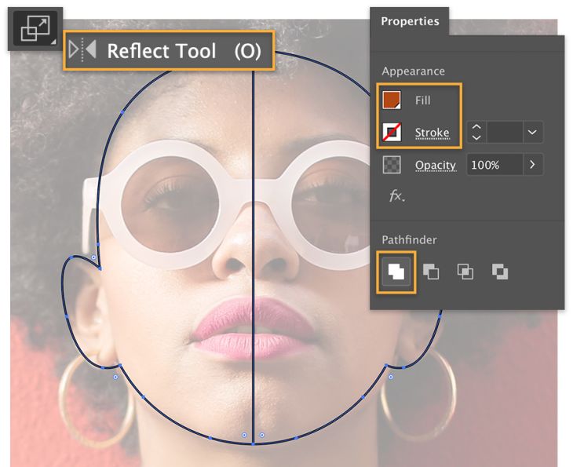
Task: Switch to the Properties tab
Action: pyautogui.click(x=410, y=21)
